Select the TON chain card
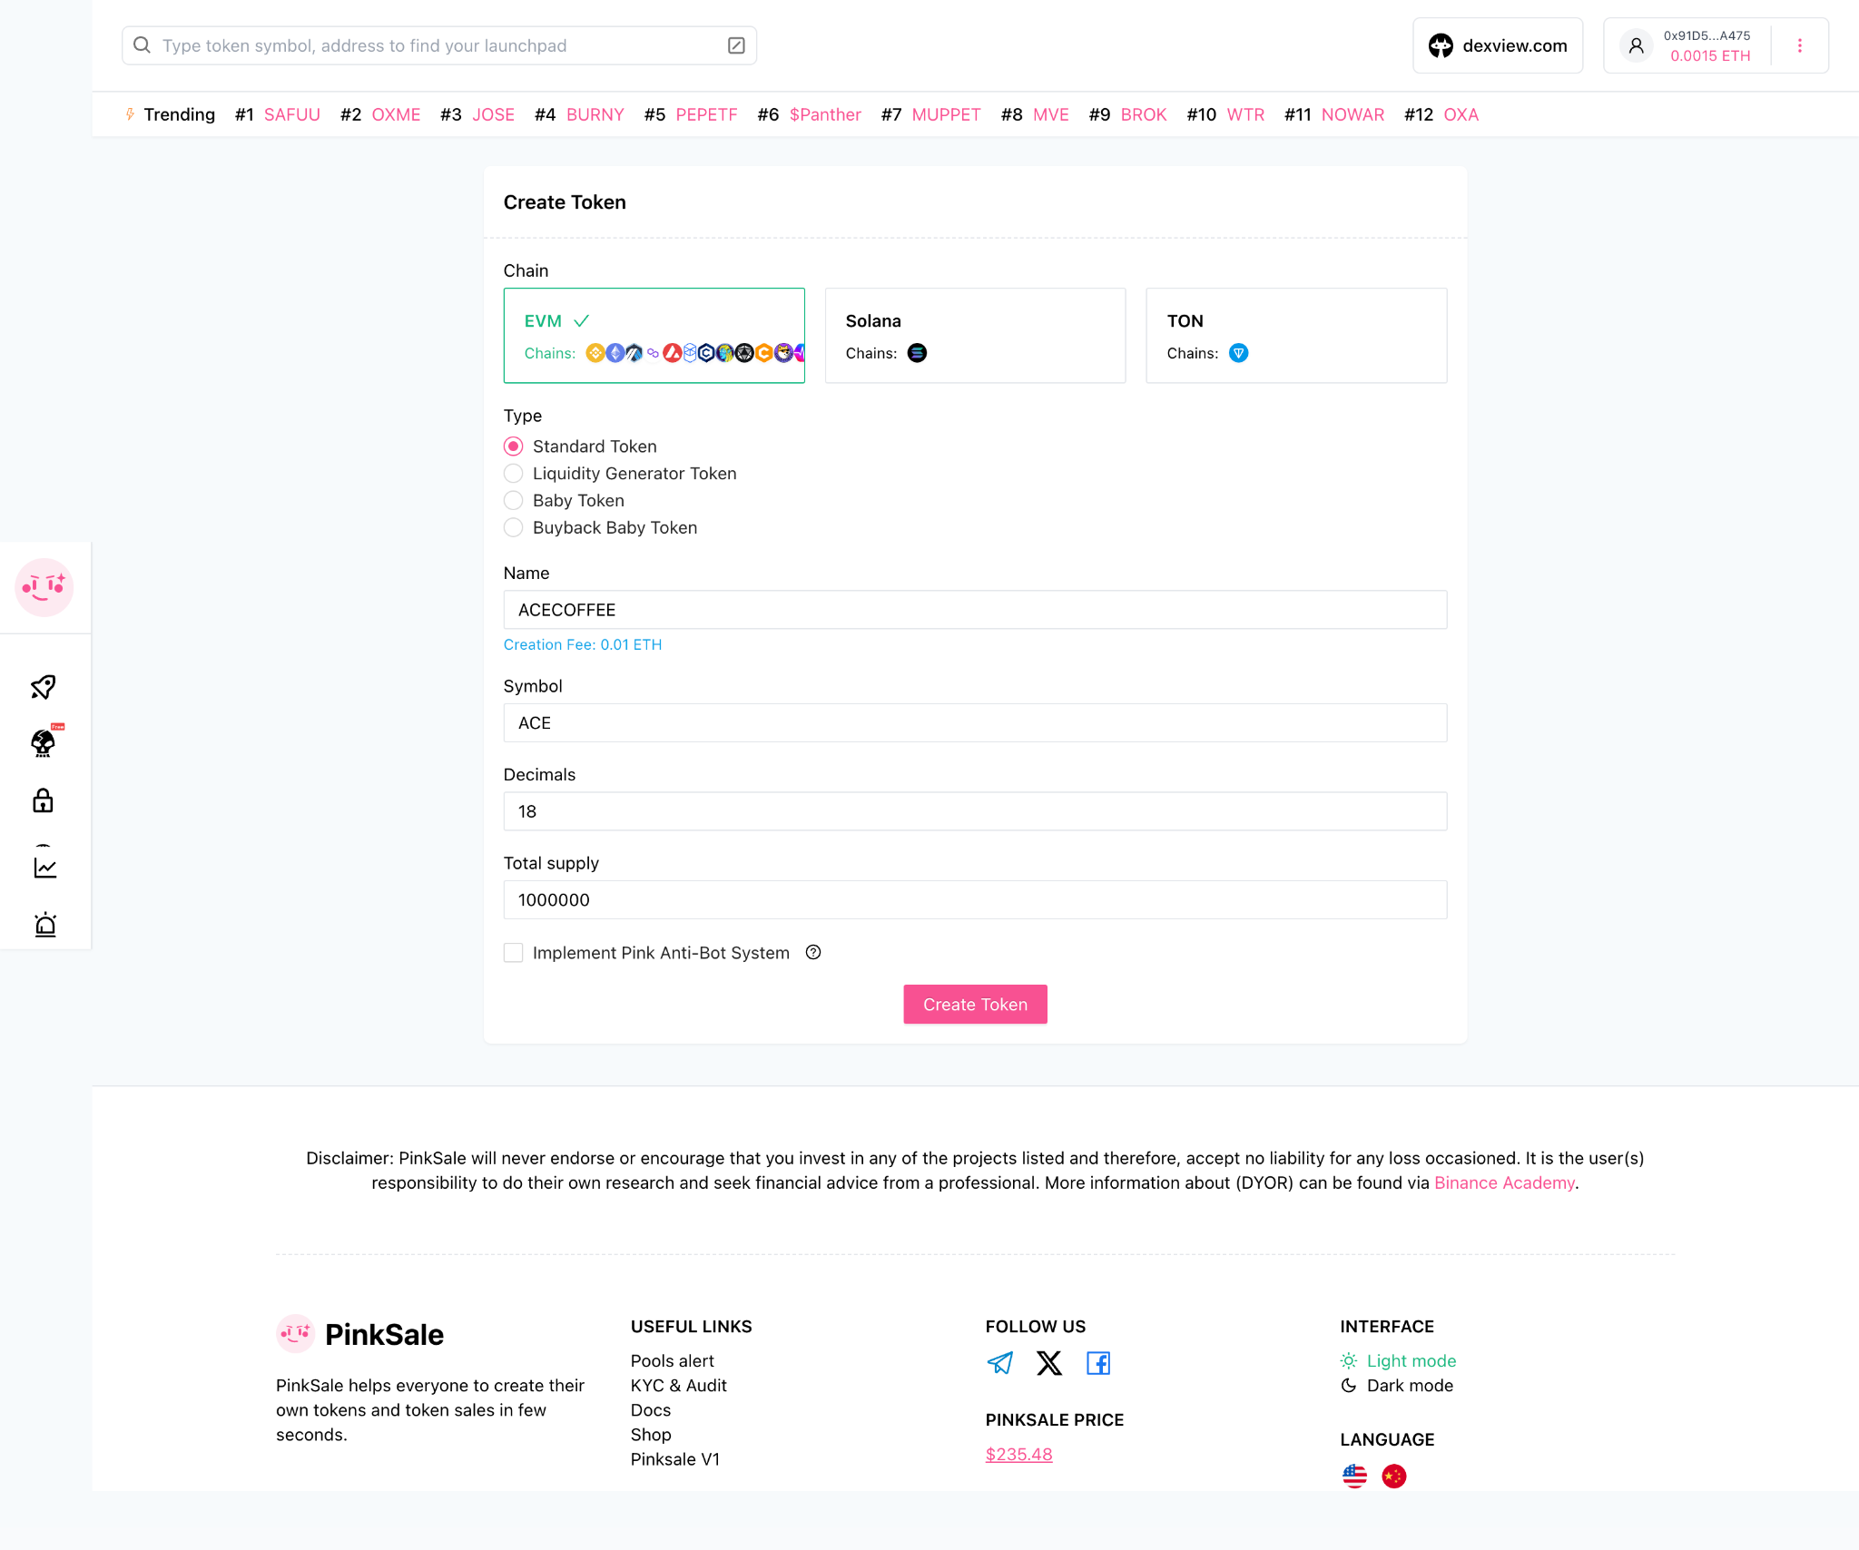Screen dimensions: 1859x1550 tap(1295, 335)
